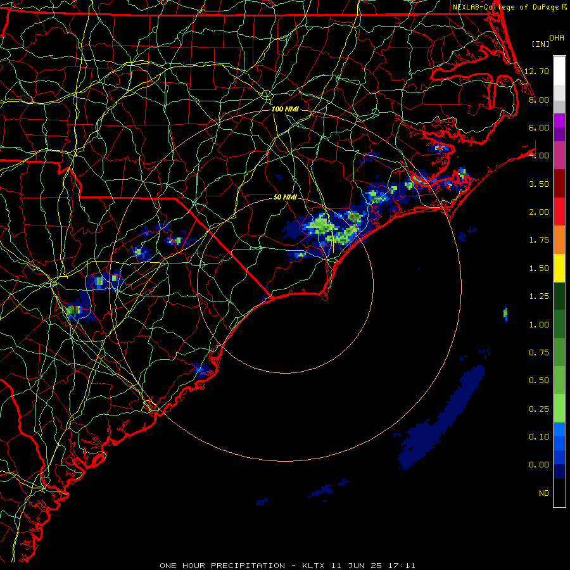The height and width of the screenshot is (570, 570).
Task: Click the 0.00 legend value
Action: click(x=539, y=465)
